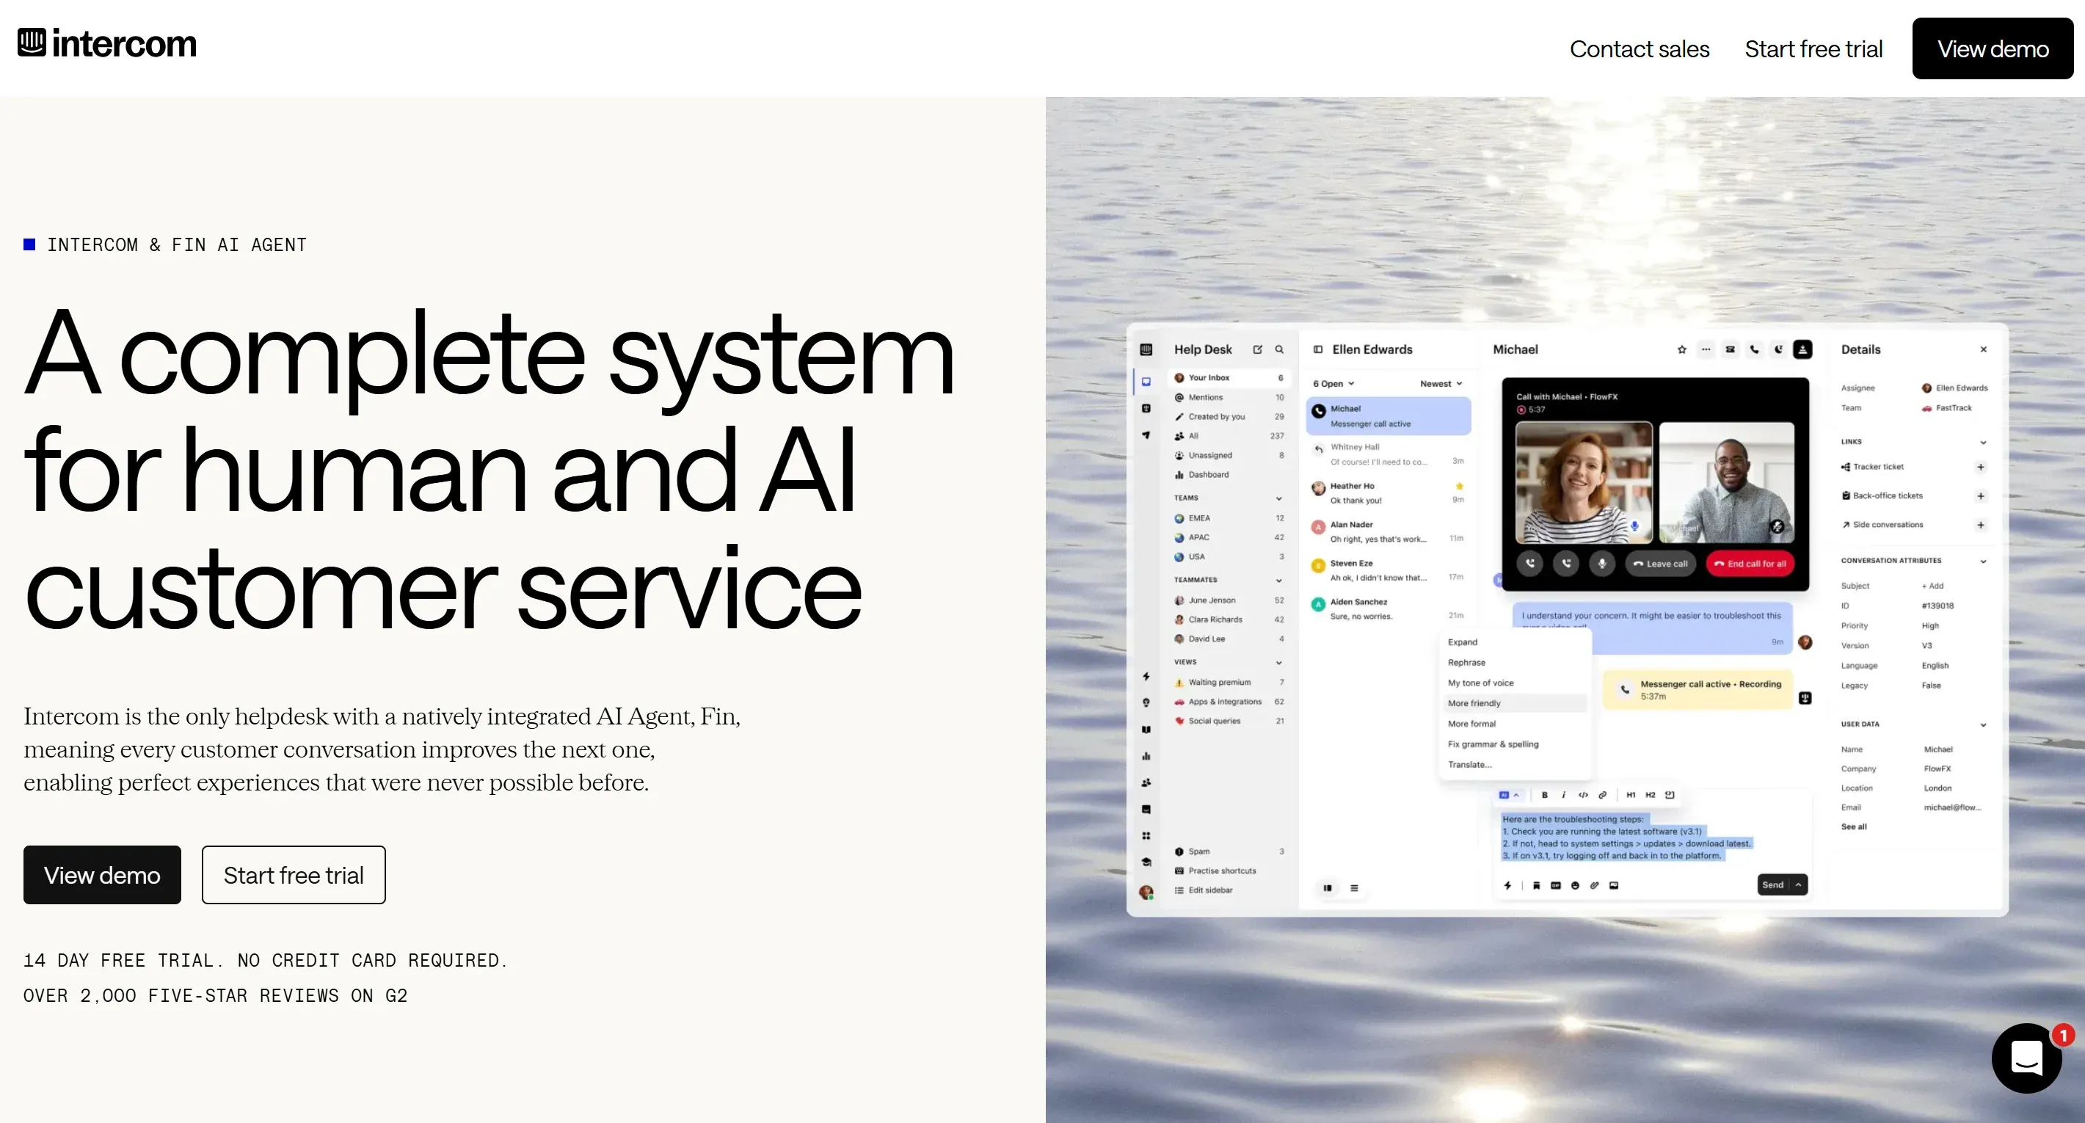Click the Contact sales link
Image resolution: width=2085 pixels, height=1123 pixels.
(x=1639, y=49)
